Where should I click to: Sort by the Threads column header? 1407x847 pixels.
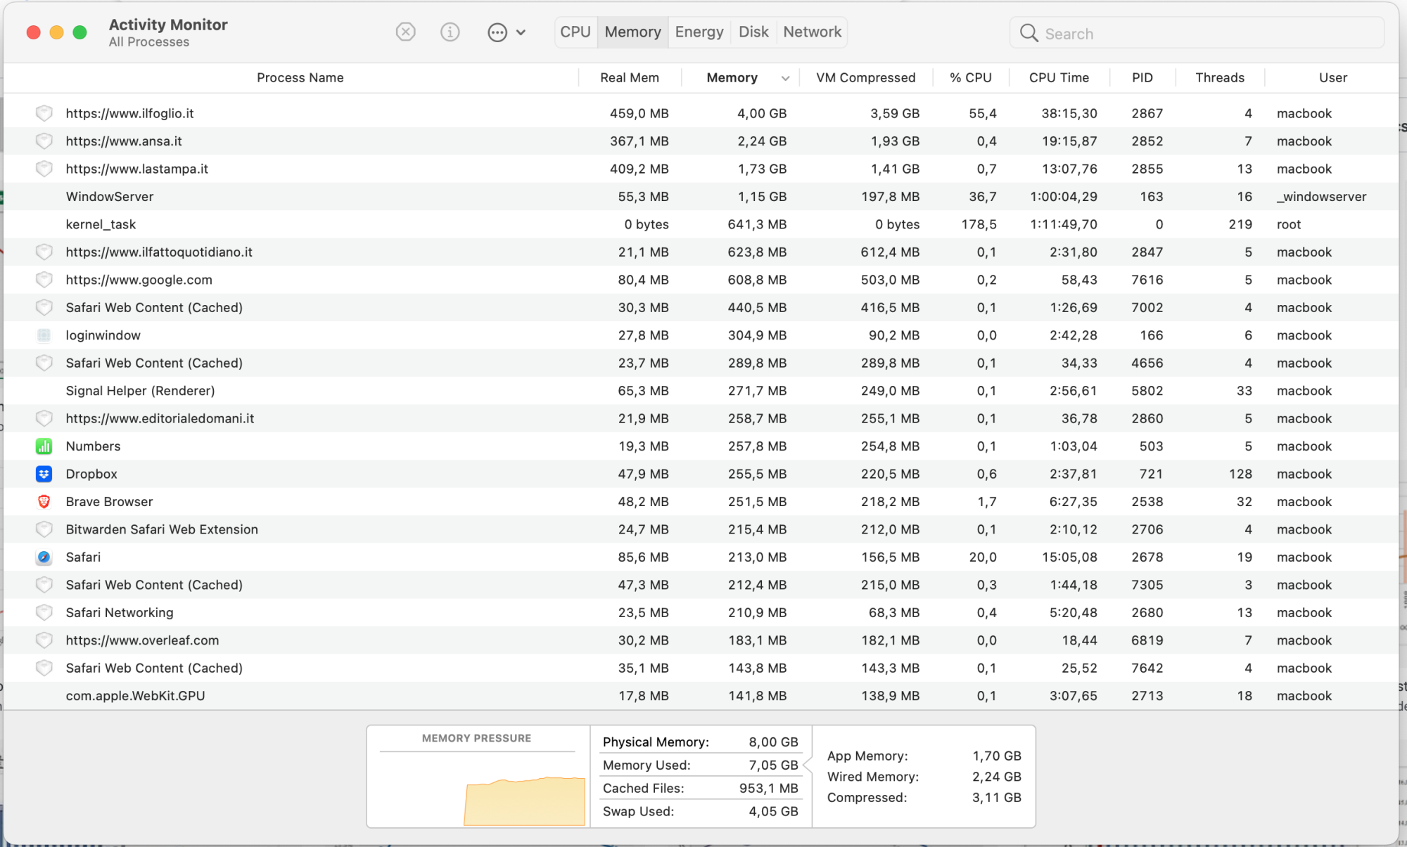pyautogui.click(x=1219, y=78)
